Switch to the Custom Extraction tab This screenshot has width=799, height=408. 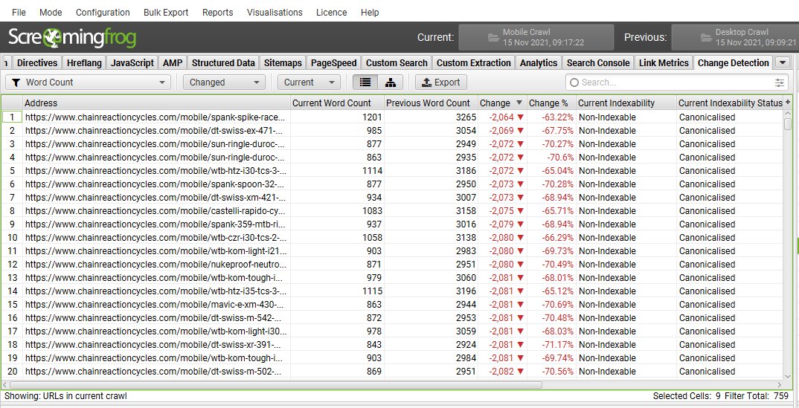pyautogui.click(x=473, y=63)
